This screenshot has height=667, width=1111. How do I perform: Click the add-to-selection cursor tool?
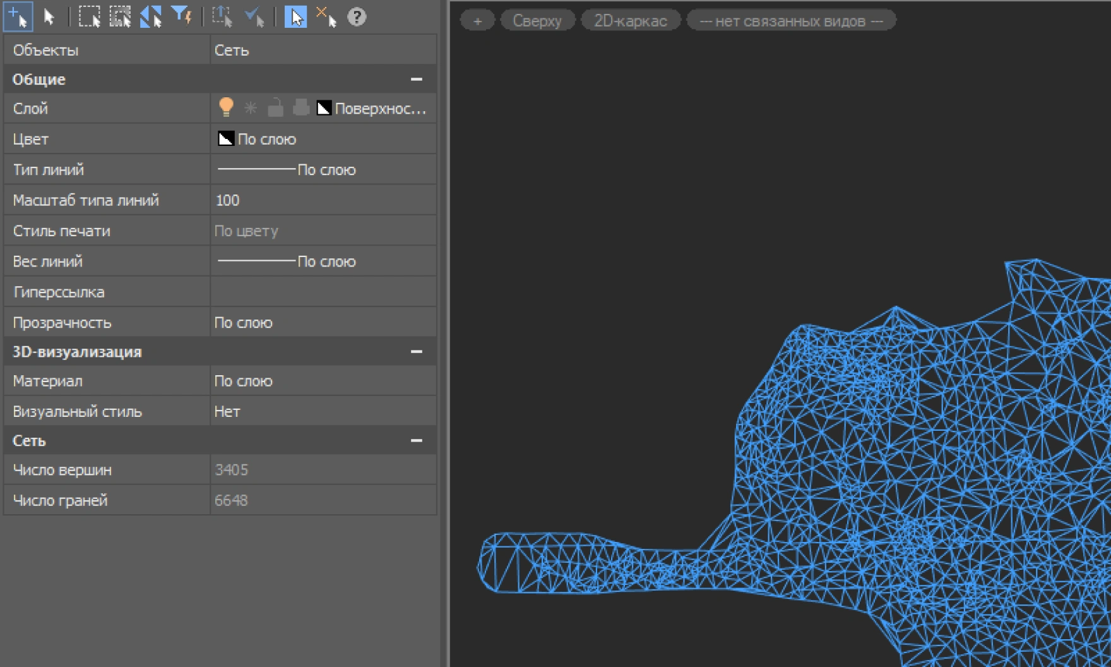[18, 16]
